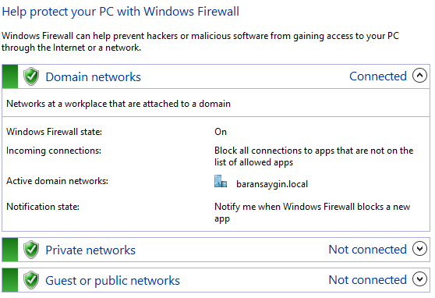
Task: Expand the Private networks section chevron
Action: tap(419, 249)
